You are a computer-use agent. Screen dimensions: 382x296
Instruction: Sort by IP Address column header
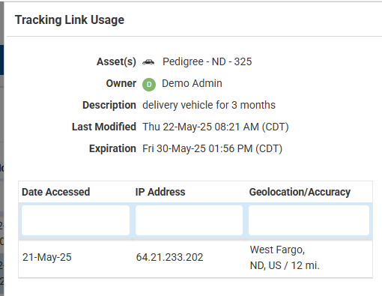(x=160, y=192)
